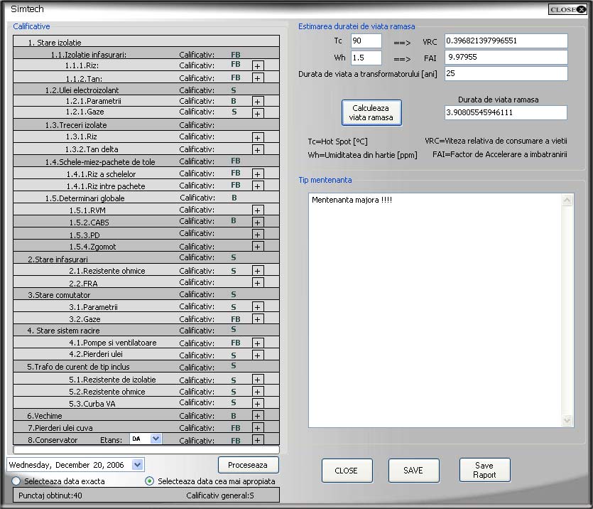Open the 1.5.4.Zgomot plus button
This screenshot has height=509, width=593.
coord(258,247)
